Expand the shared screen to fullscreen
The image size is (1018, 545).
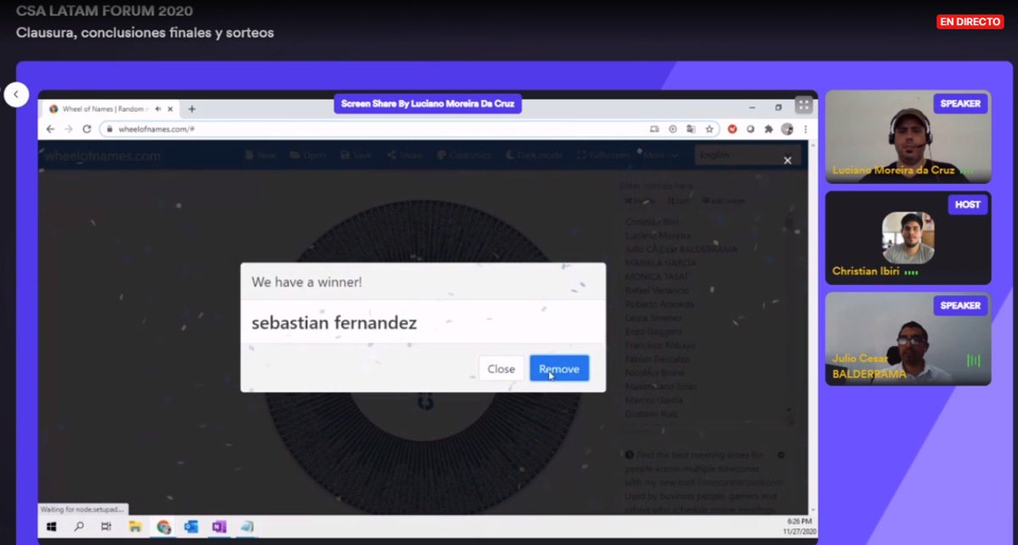(x=803, y=105)
